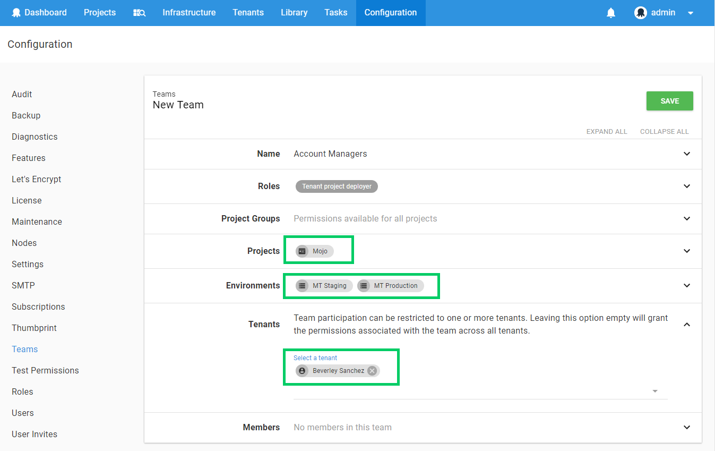Image resolution: width=715 pixels, height=451 pixels.
Task: Click the Beverley Sanchez chip label
Action: pyautogui.click(x=338, y=371)
